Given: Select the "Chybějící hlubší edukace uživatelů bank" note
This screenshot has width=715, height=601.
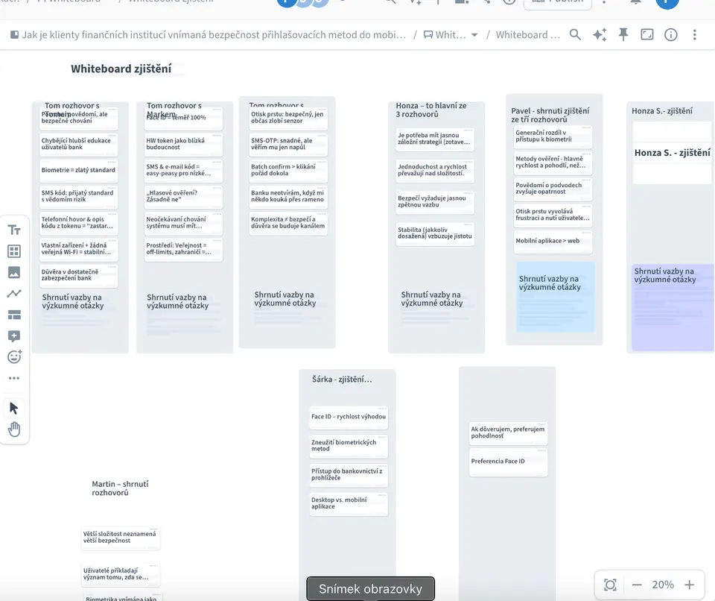Looking at the screenshot, I should pos(78,145).
